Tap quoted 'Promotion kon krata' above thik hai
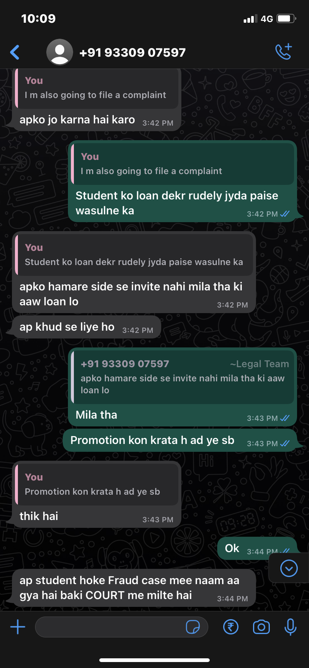 pyautogui.click(x=96, y=485)
